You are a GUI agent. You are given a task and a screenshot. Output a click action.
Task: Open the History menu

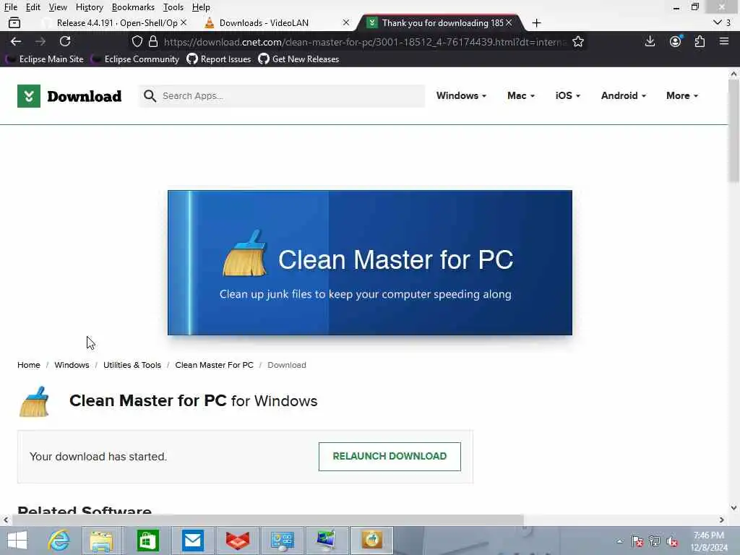(89, 7)
